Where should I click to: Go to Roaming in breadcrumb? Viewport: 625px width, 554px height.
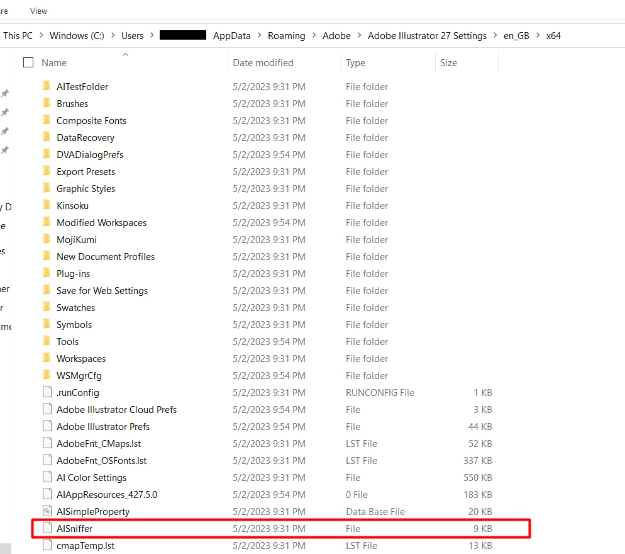[x=287, y=35]
